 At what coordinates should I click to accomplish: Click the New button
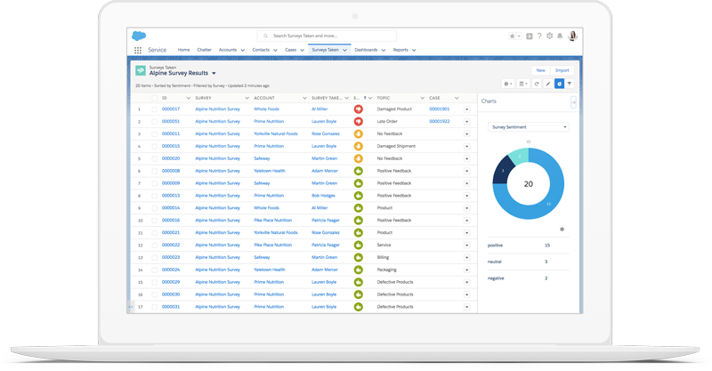tap(540, 70)
